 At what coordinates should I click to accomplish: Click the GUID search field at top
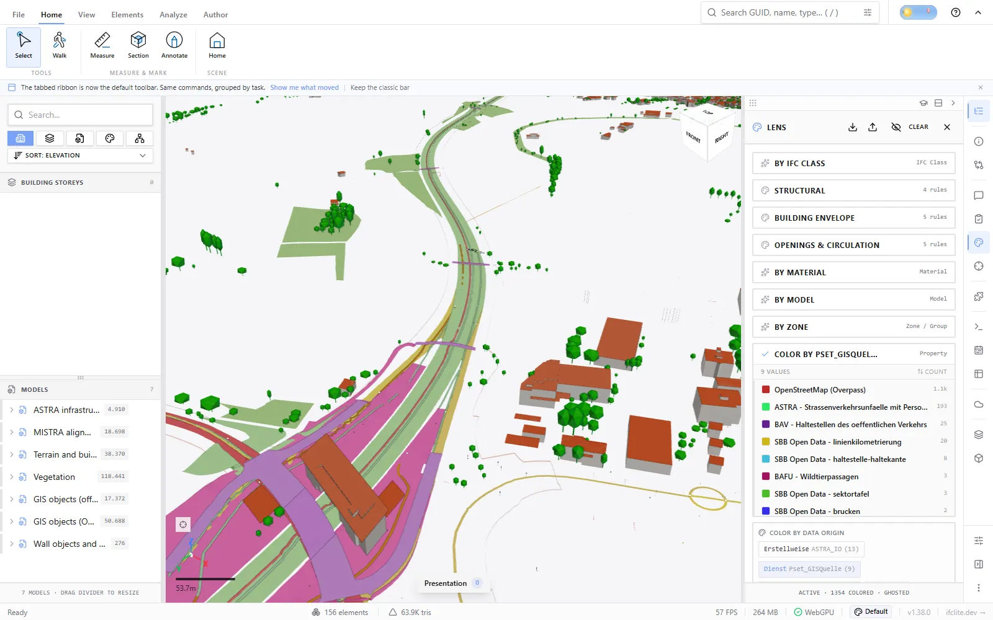789,12
